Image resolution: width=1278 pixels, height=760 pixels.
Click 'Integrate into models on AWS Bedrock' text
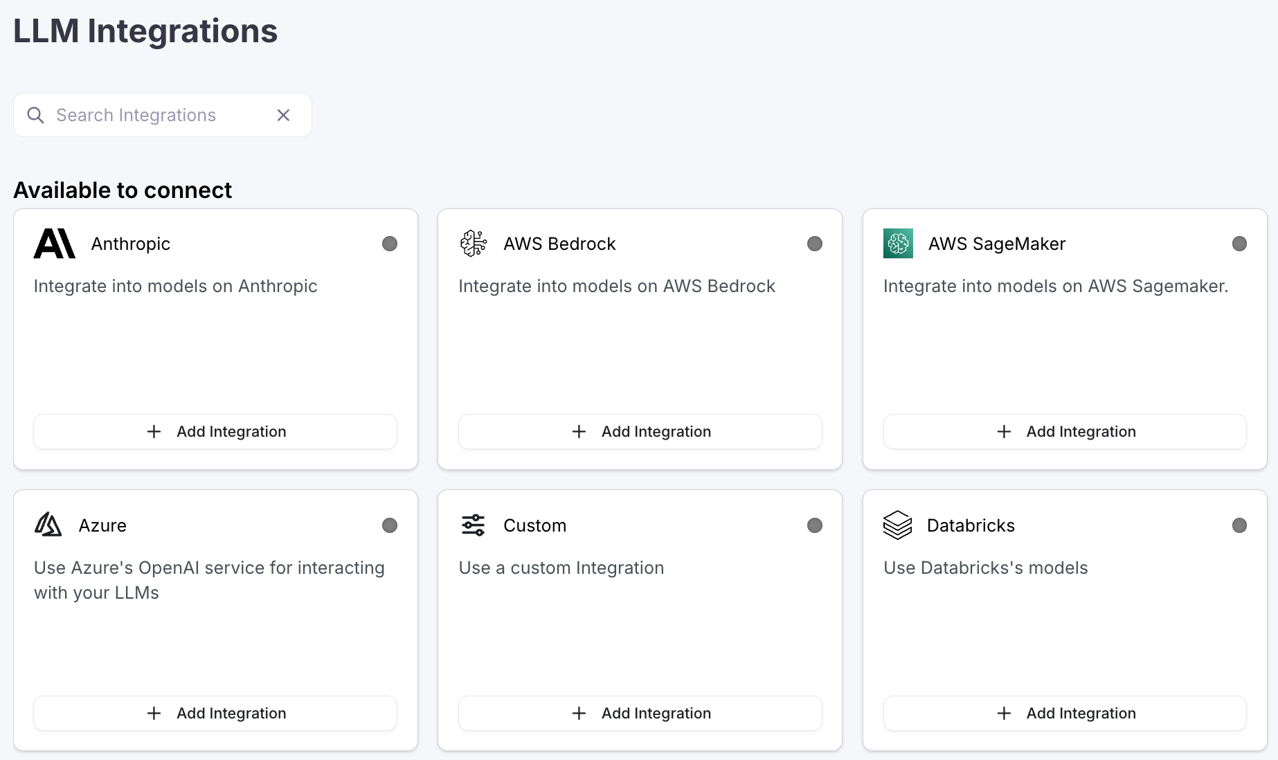(617, 286)
